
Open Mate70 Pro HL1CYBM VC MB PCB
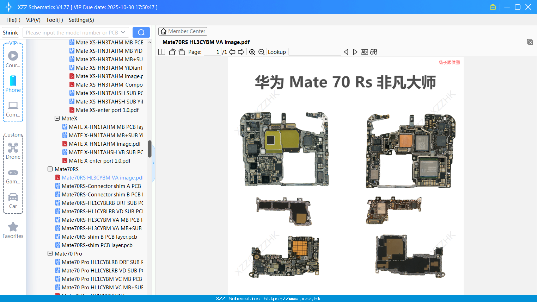(99, 279)
